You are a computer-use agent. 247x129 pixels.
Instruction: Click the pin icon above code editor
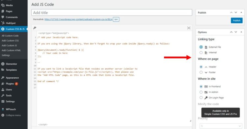click(35, 28)
